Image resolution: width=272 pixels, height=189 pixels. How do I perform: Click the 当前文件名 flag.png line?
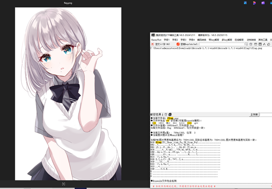point(165,118)
